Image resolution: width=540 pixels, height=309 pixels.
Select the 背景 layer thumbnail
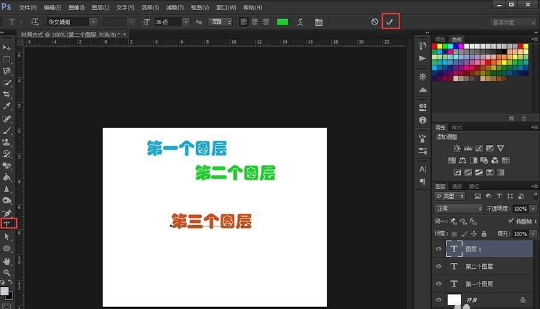[454, 299]
